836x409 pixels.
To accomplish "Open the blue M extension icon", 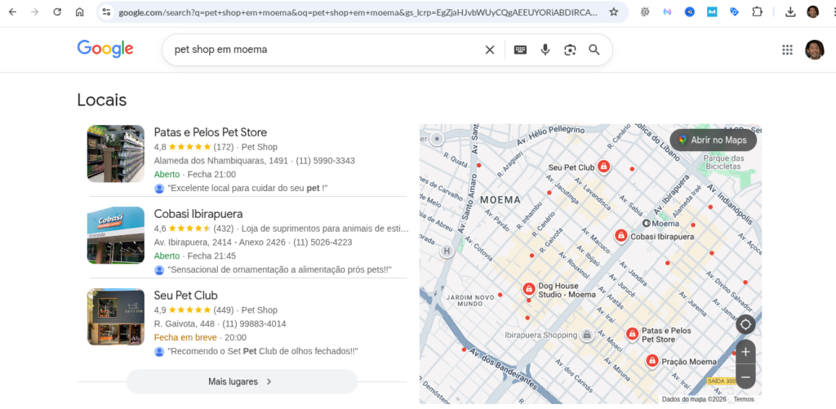I will (x=712, y=11).
